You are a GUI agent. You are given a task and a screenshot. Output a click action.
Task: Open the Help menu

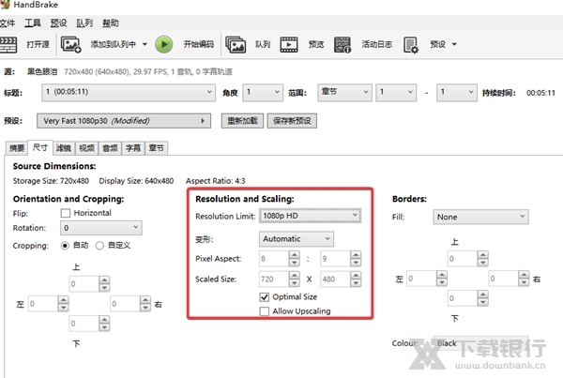110,23
